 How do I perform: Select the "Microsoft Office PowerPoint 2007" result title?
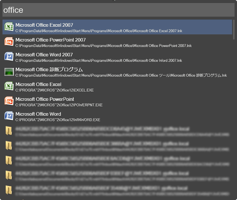tap(50, 40)
